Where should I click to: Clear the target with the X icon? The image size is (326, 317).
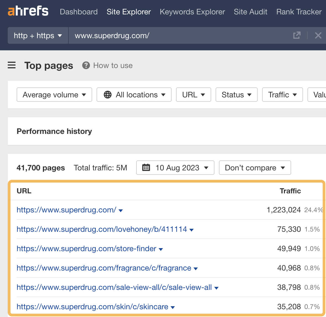coord(318,35)
